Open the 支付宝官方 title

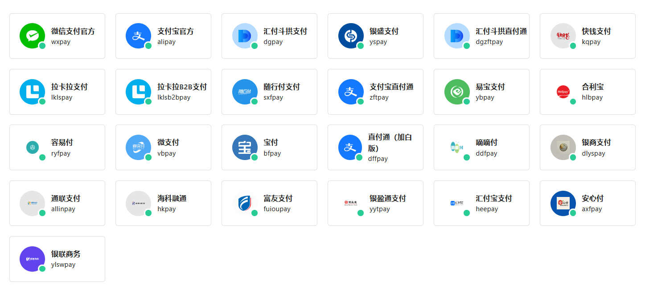click(176, 32)
